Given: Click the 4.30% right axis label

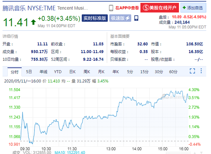Looking at the screenshot, I should coord(194,90).
